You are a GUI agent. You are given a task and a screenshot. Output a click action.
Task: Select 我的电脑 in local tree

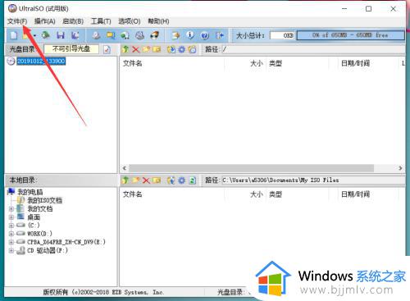[x=30, y=192]
